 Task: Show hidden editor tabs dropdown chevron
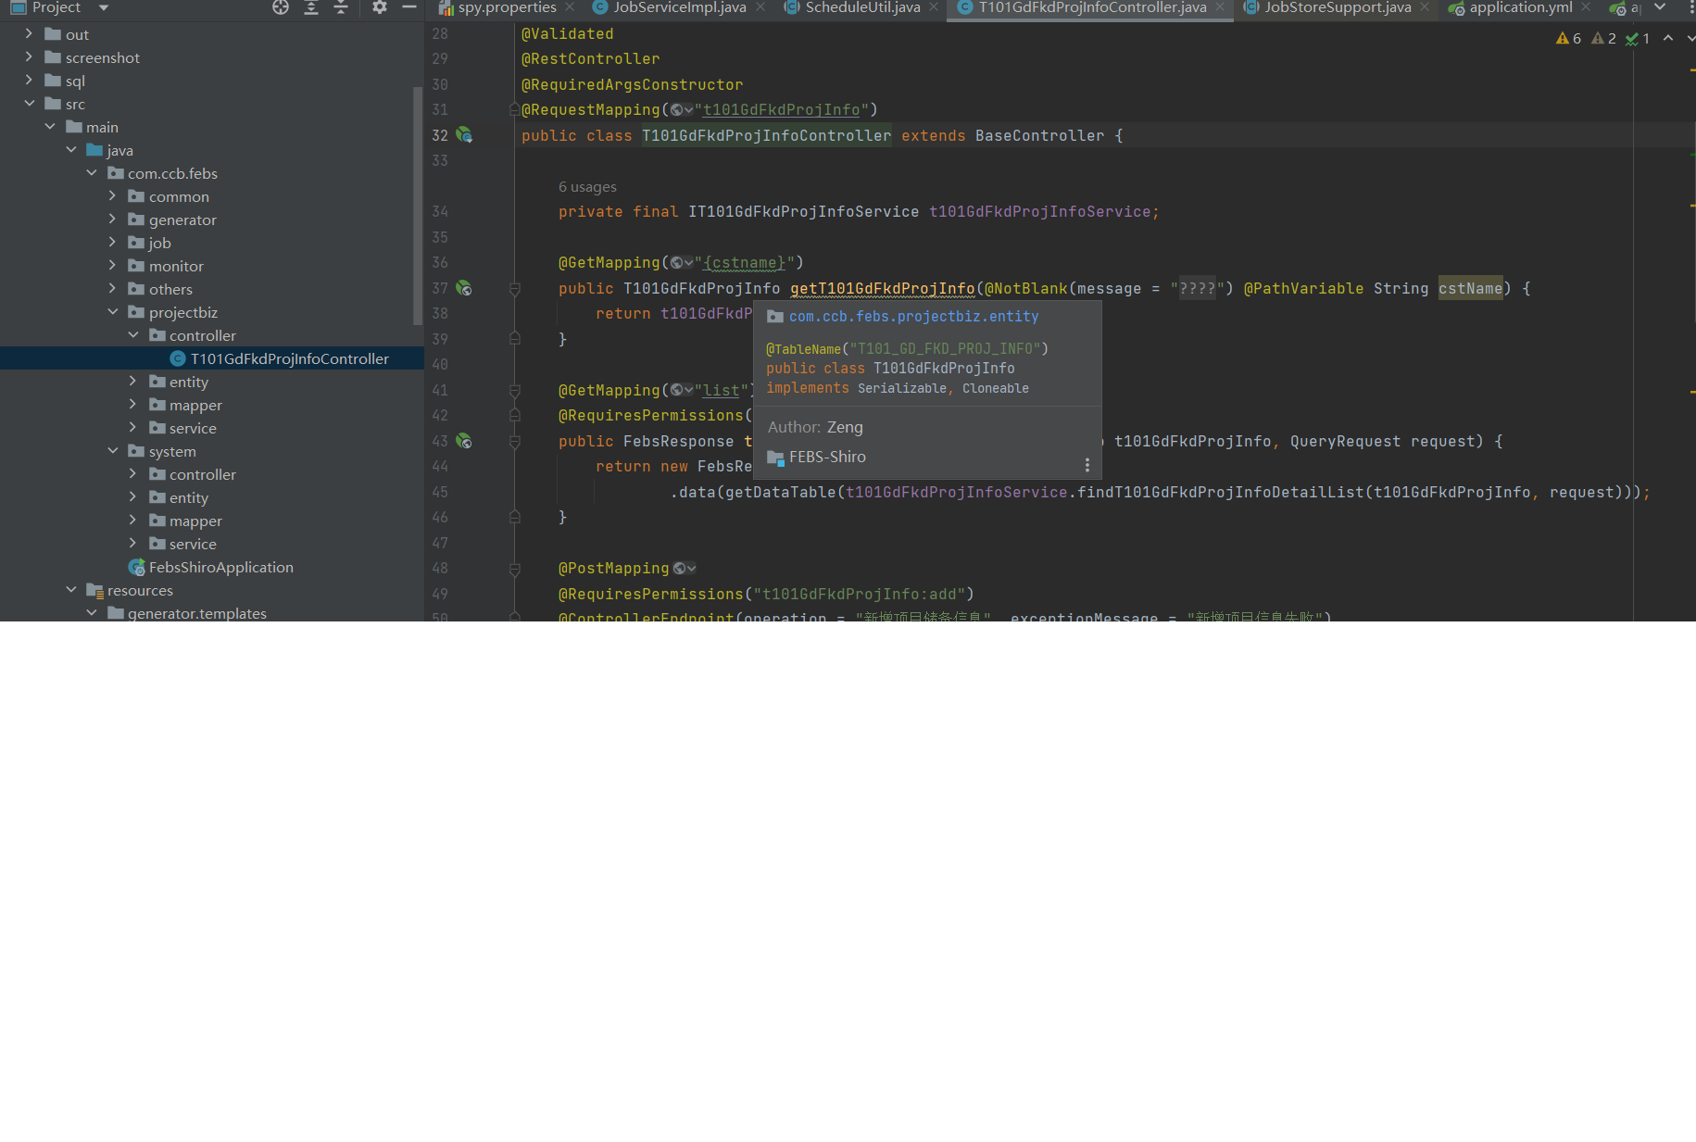(x=1660, y=7)
